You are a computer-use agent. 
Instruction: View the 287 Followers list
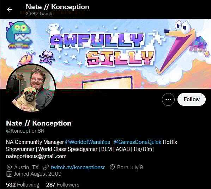(63, 185)
